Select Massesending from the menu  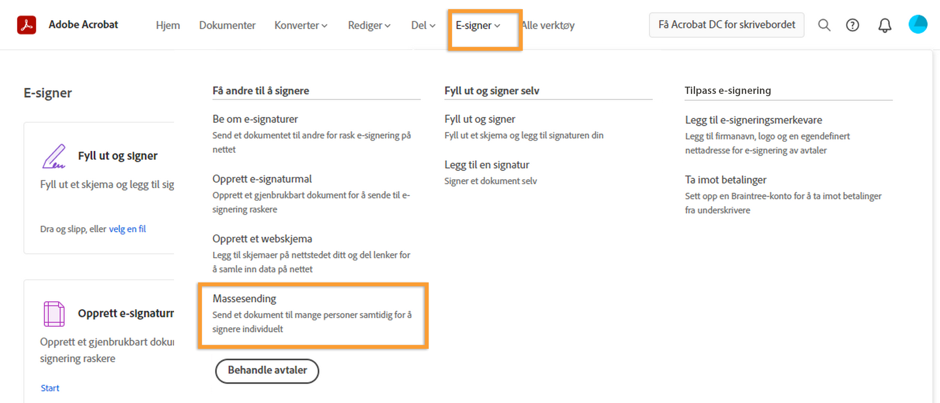pos(245,299)
